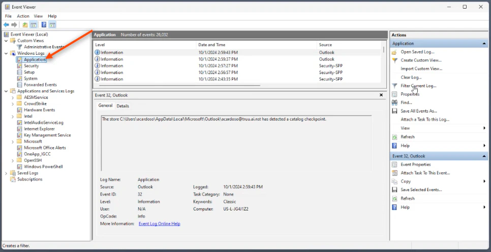Click the Setup log icon in tree

tap(20, 72)
